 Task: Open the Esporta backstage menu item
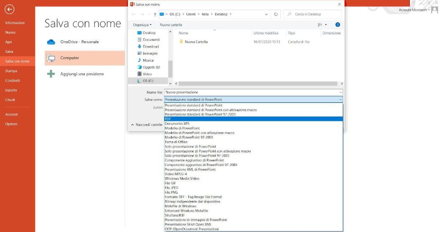click(11, 90)
